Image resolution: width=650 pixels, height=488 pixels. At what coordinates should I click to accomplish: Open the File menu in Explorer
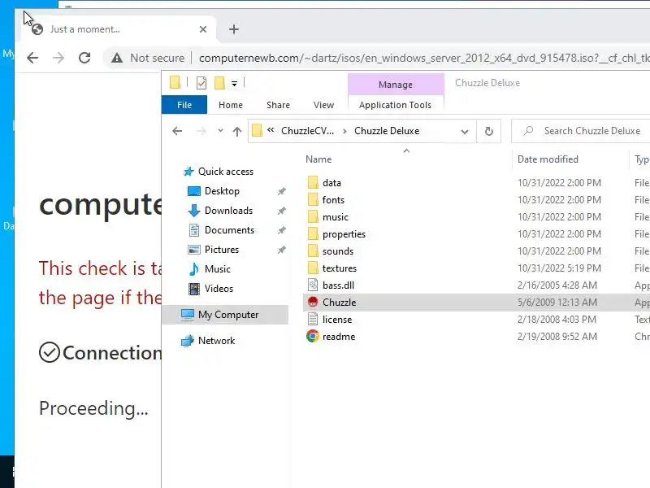184,105
